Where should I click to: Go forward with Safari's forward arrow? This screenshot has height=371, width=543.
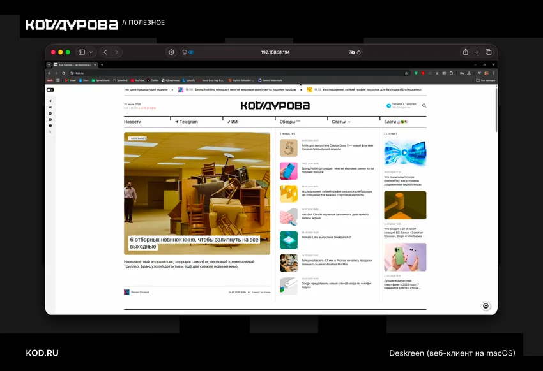(x=116, y=52)
